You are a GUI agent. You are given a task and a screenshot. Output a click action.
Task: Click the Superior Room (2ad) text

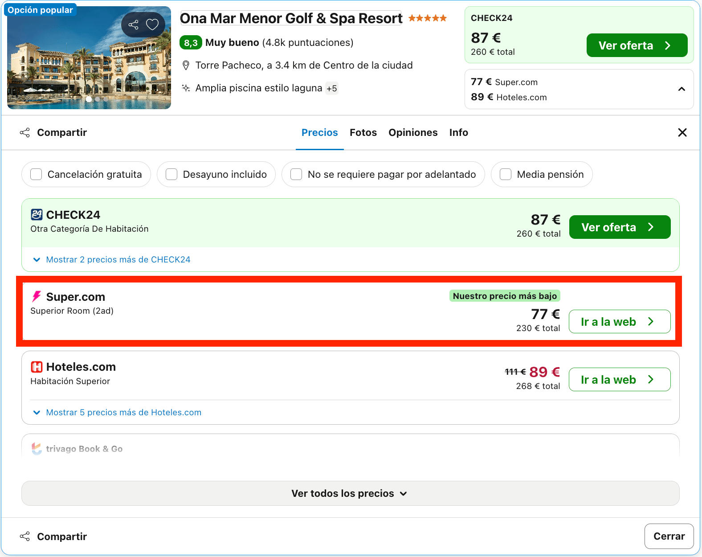point(72,311)
